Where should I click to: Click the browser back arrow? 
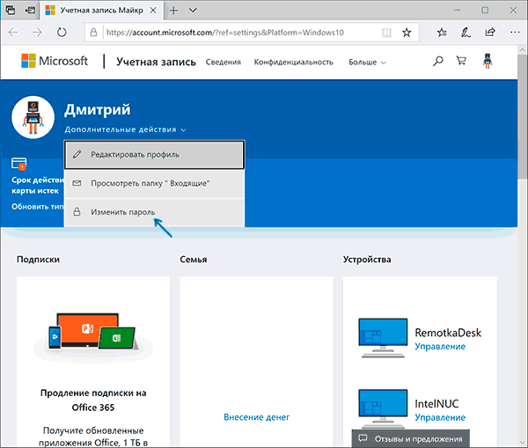pyautogui.click(x=13, y=33)
